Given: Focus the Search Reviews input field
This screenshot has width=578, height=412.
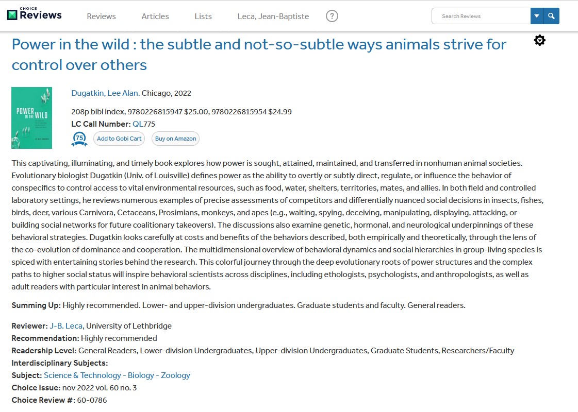Looking at the screenshot, I should 481,16.
